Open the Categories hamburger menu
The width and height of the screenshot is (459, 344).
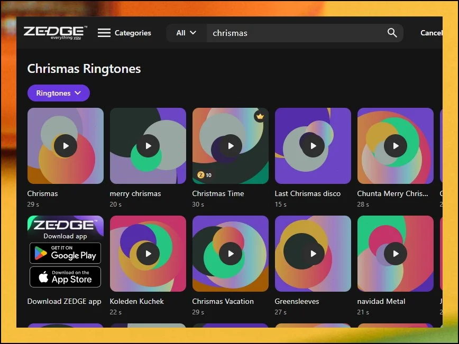click(x=104, y=33)
